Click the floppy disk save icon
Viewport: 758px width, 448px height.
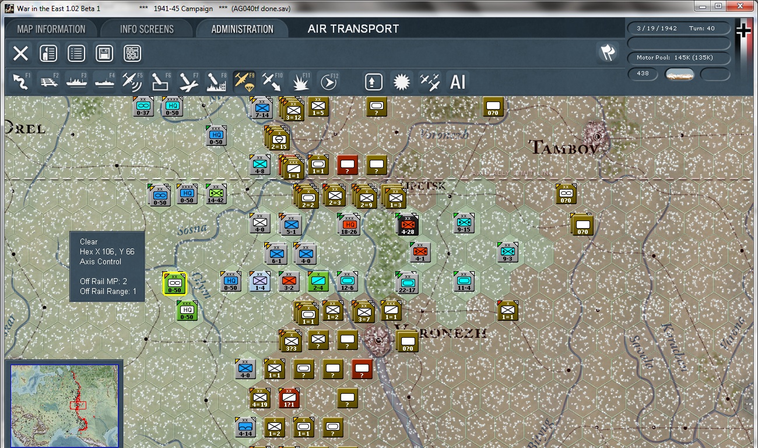pos(104,54)
